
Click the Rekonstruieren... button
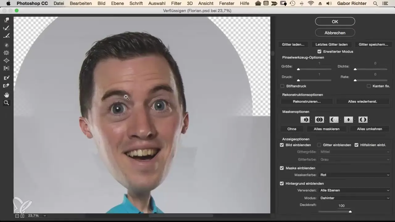[x=306, y=101]
